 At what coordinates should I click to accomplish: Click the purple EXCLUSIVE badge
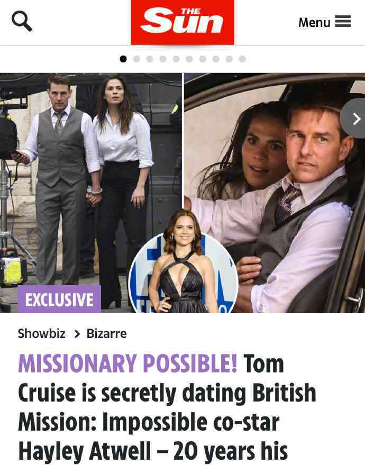[59, 299]
